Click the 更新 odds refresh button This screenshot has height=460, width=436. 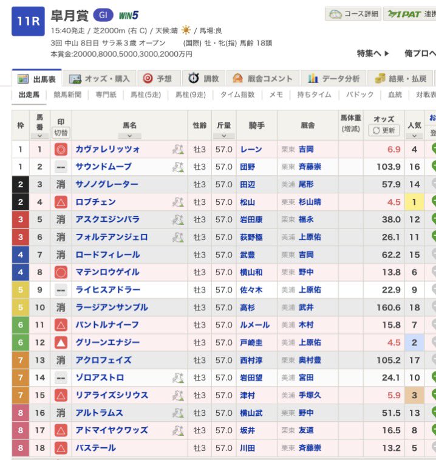384,130
